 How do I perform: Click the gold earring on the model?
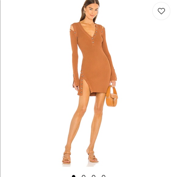click(84, 12)
